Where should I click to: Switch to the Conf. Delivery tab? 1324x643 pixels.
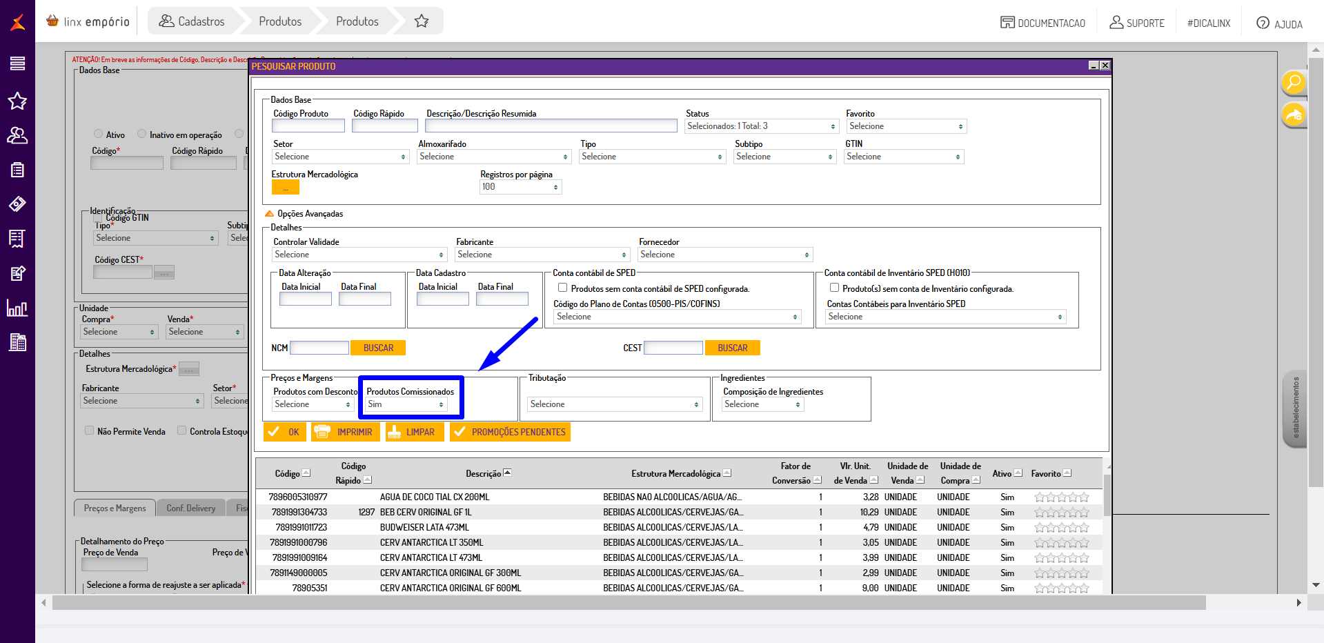point(191,508)
